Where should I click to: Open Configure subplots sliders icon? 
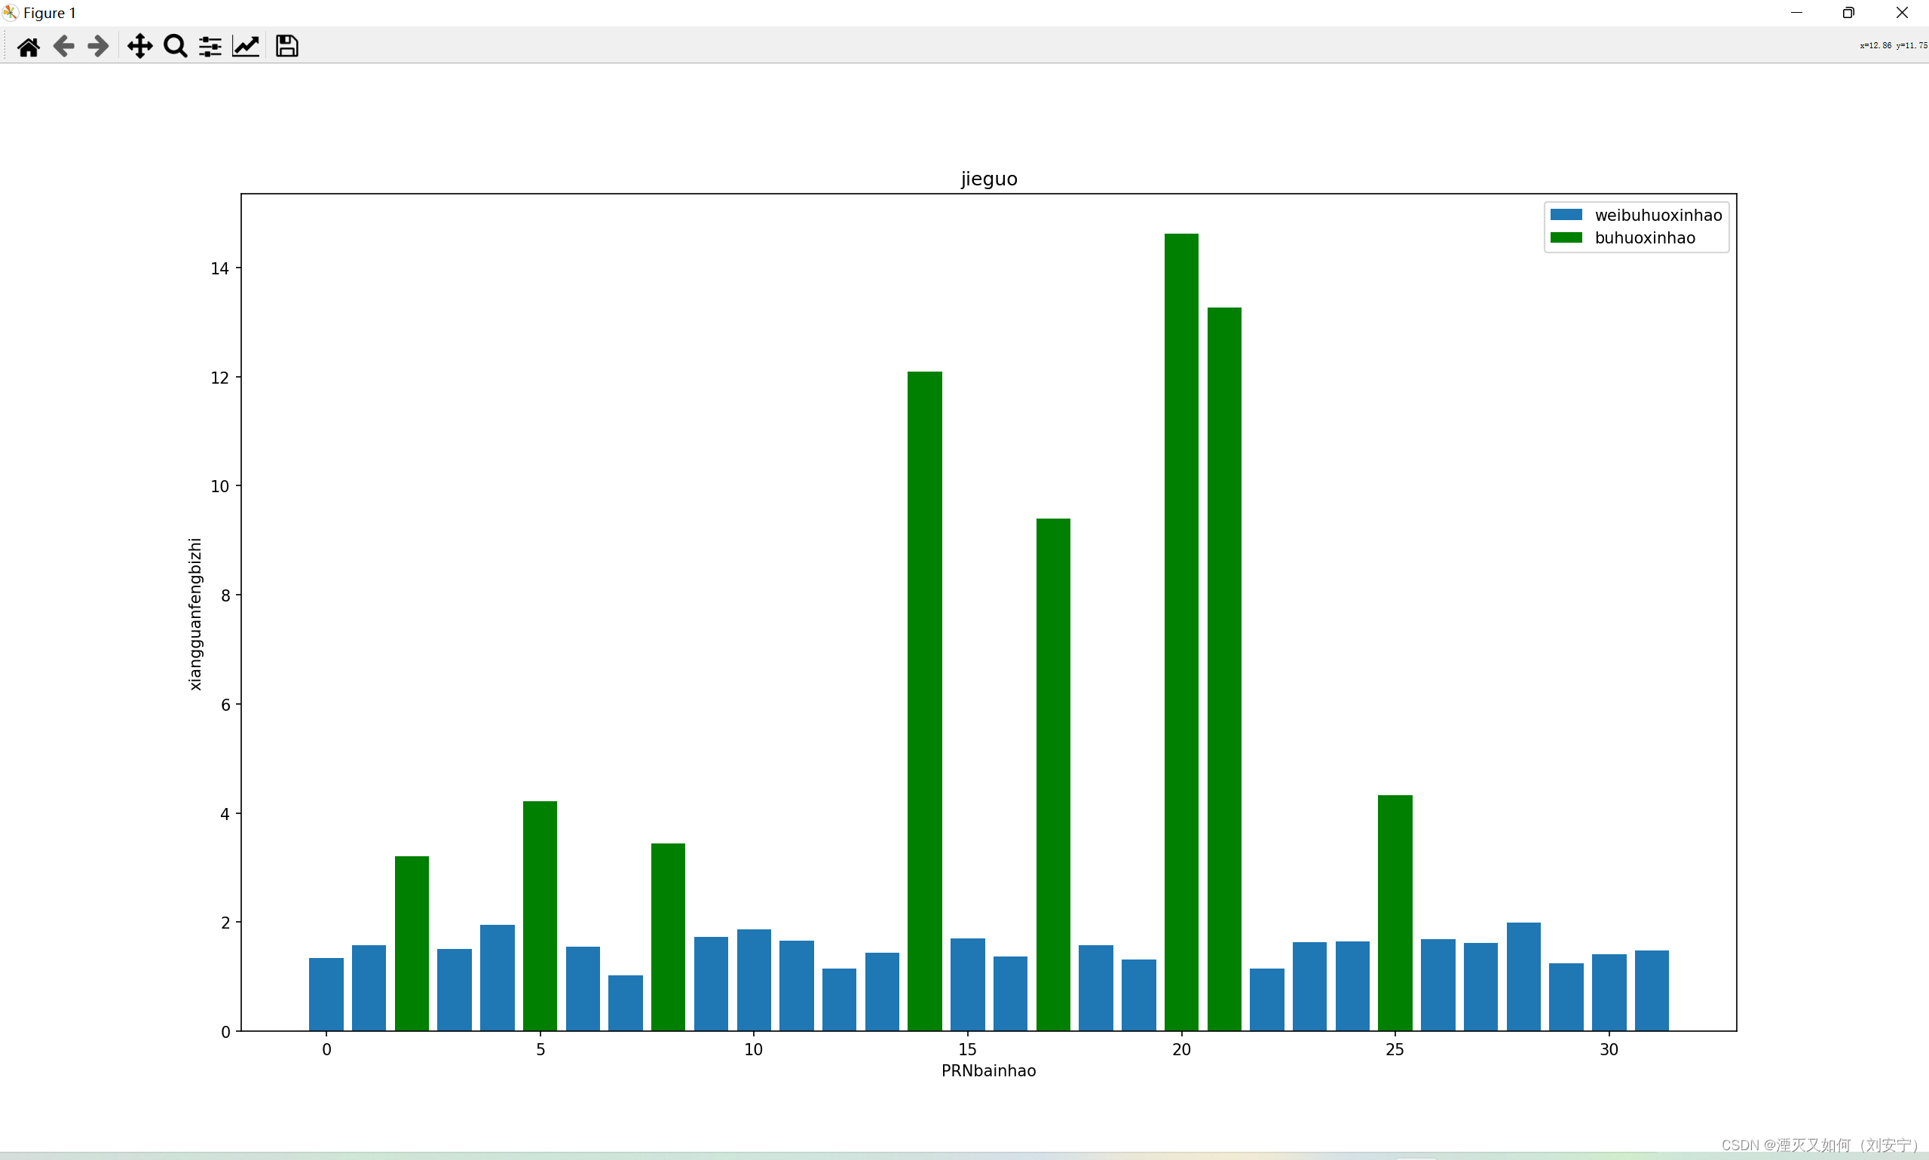pos(210,47)
